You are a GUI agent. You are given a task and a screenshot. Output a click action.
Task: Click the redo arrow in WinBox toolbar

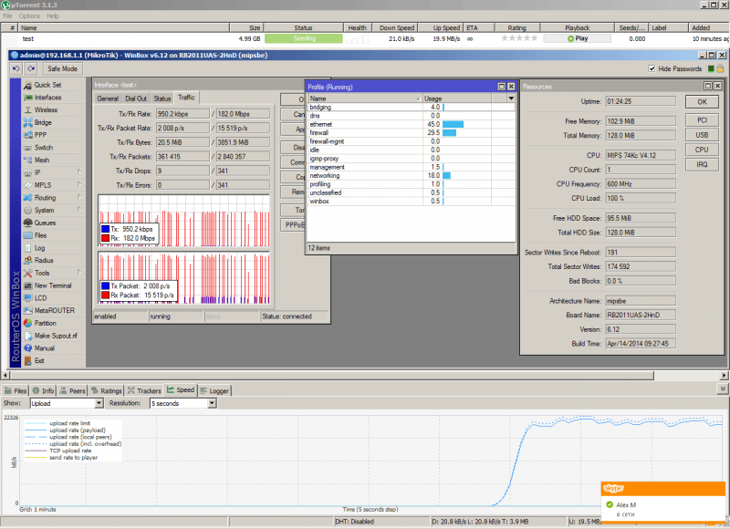click(x=32, y=69)
